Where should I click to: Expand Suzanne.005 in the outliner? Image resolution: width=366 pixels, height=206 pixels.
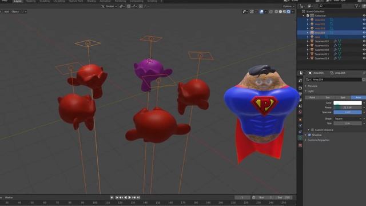tap(308, 46)
